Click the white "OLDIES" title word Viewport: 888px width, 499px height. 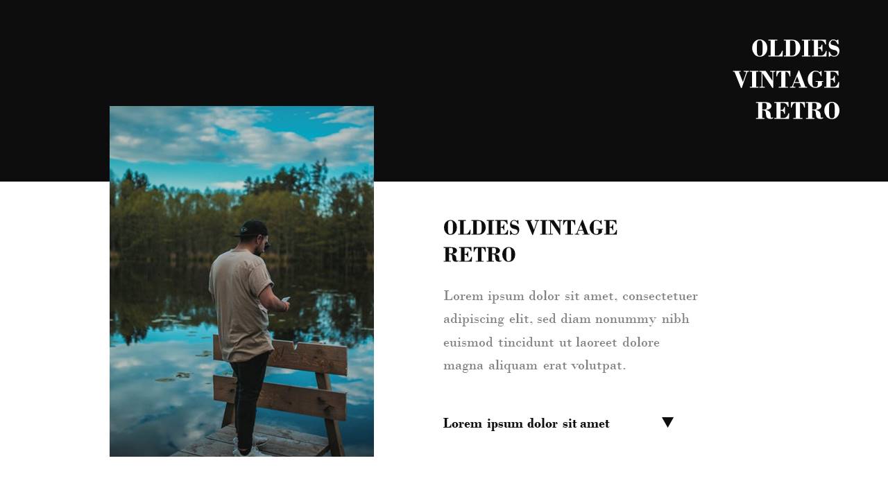point(795,49)
